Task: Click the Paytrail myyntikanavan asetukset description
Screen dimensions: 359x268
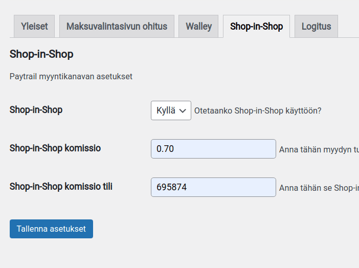Action: tap(71, 76)
